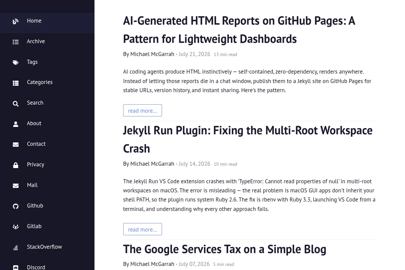Click the July 14, 2026 post date
The height and width of the screenshot is (270, 405).
(x=194, y=164)
